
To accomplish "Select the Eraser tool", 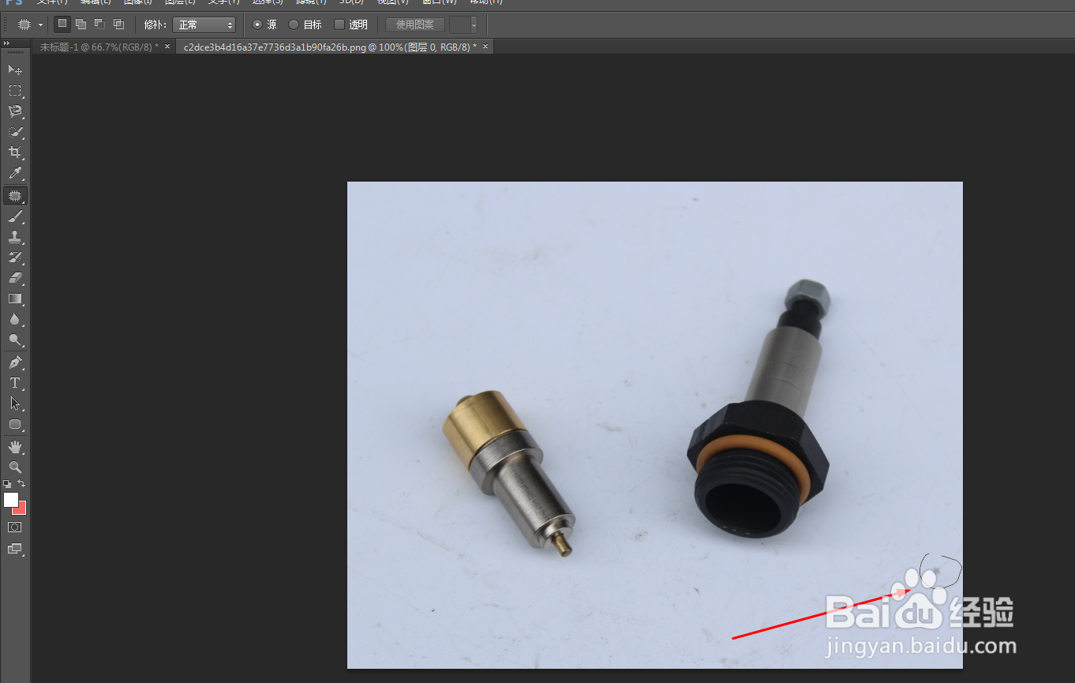I will (x=15, y=278).
